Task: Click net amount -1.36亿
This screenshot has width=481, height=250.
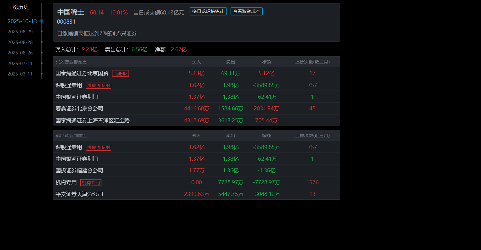Action: coord(266,170)
